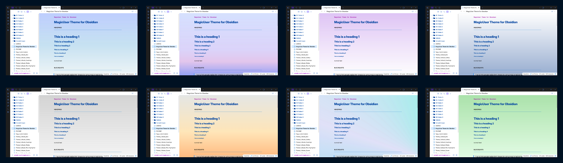
Task: Click 0 backlinks in lavender-background window status bar
Action: click(x=247, y=74)
